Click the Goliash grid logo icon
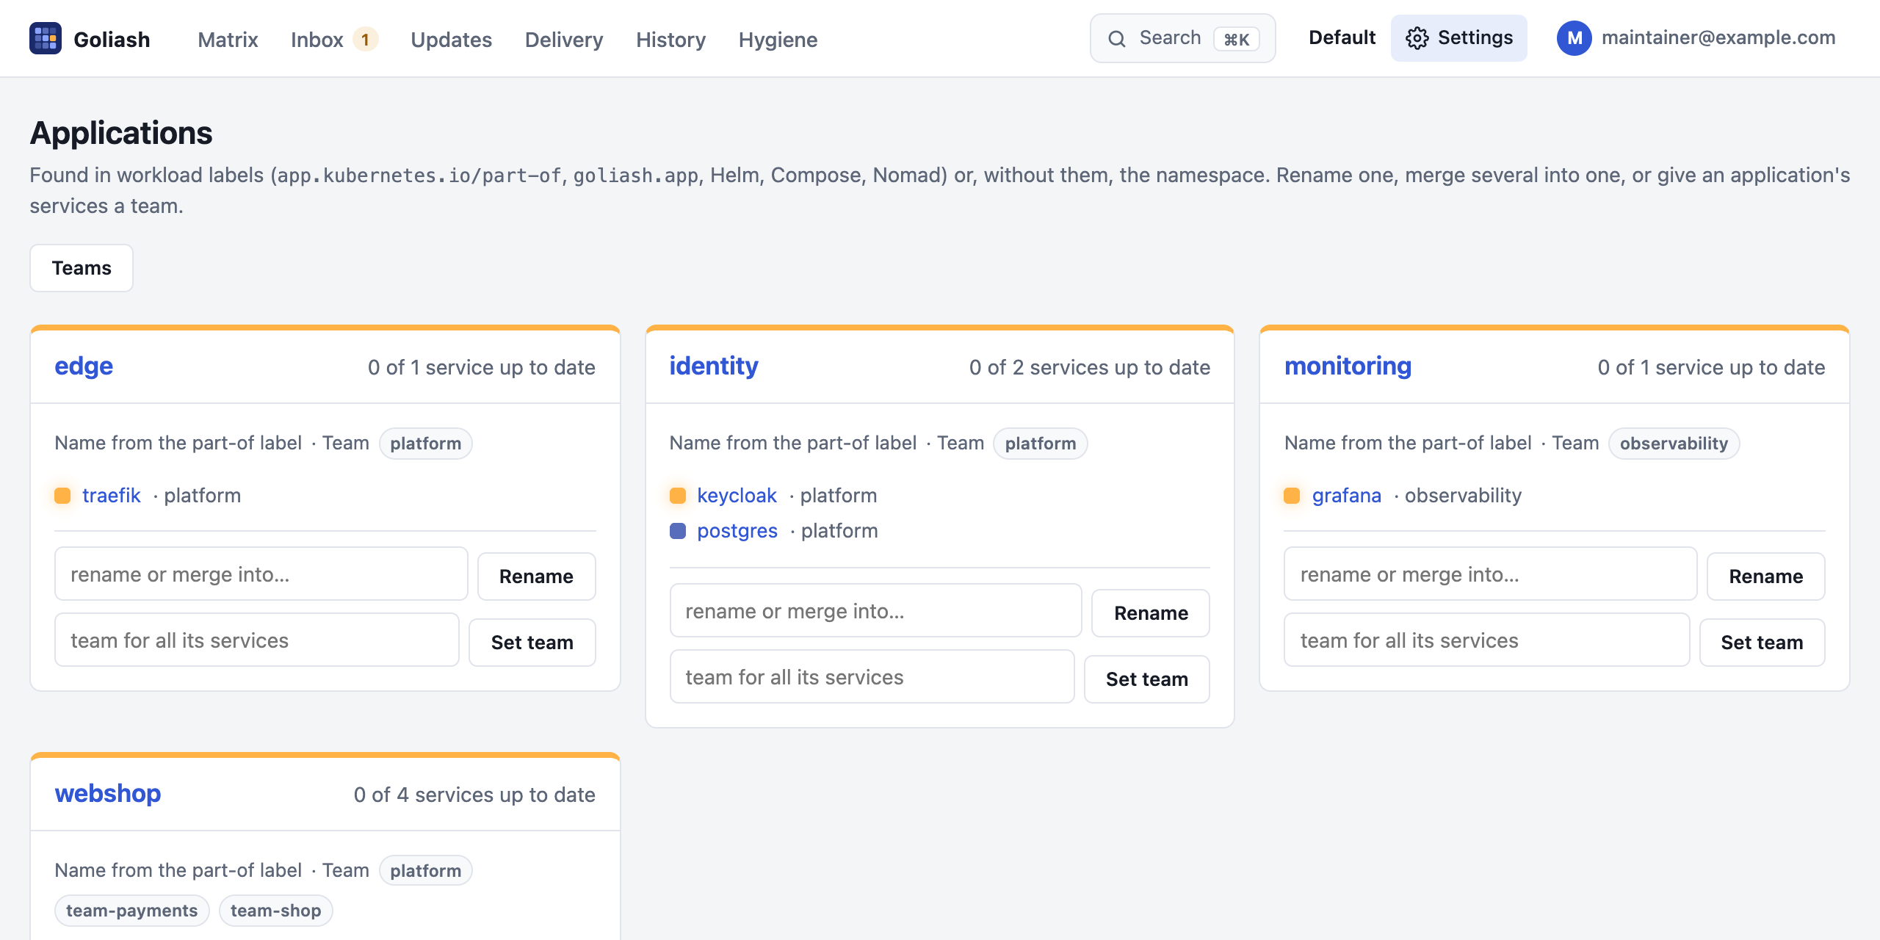Viewport: 1880px width, 940px height. point(46,38)
